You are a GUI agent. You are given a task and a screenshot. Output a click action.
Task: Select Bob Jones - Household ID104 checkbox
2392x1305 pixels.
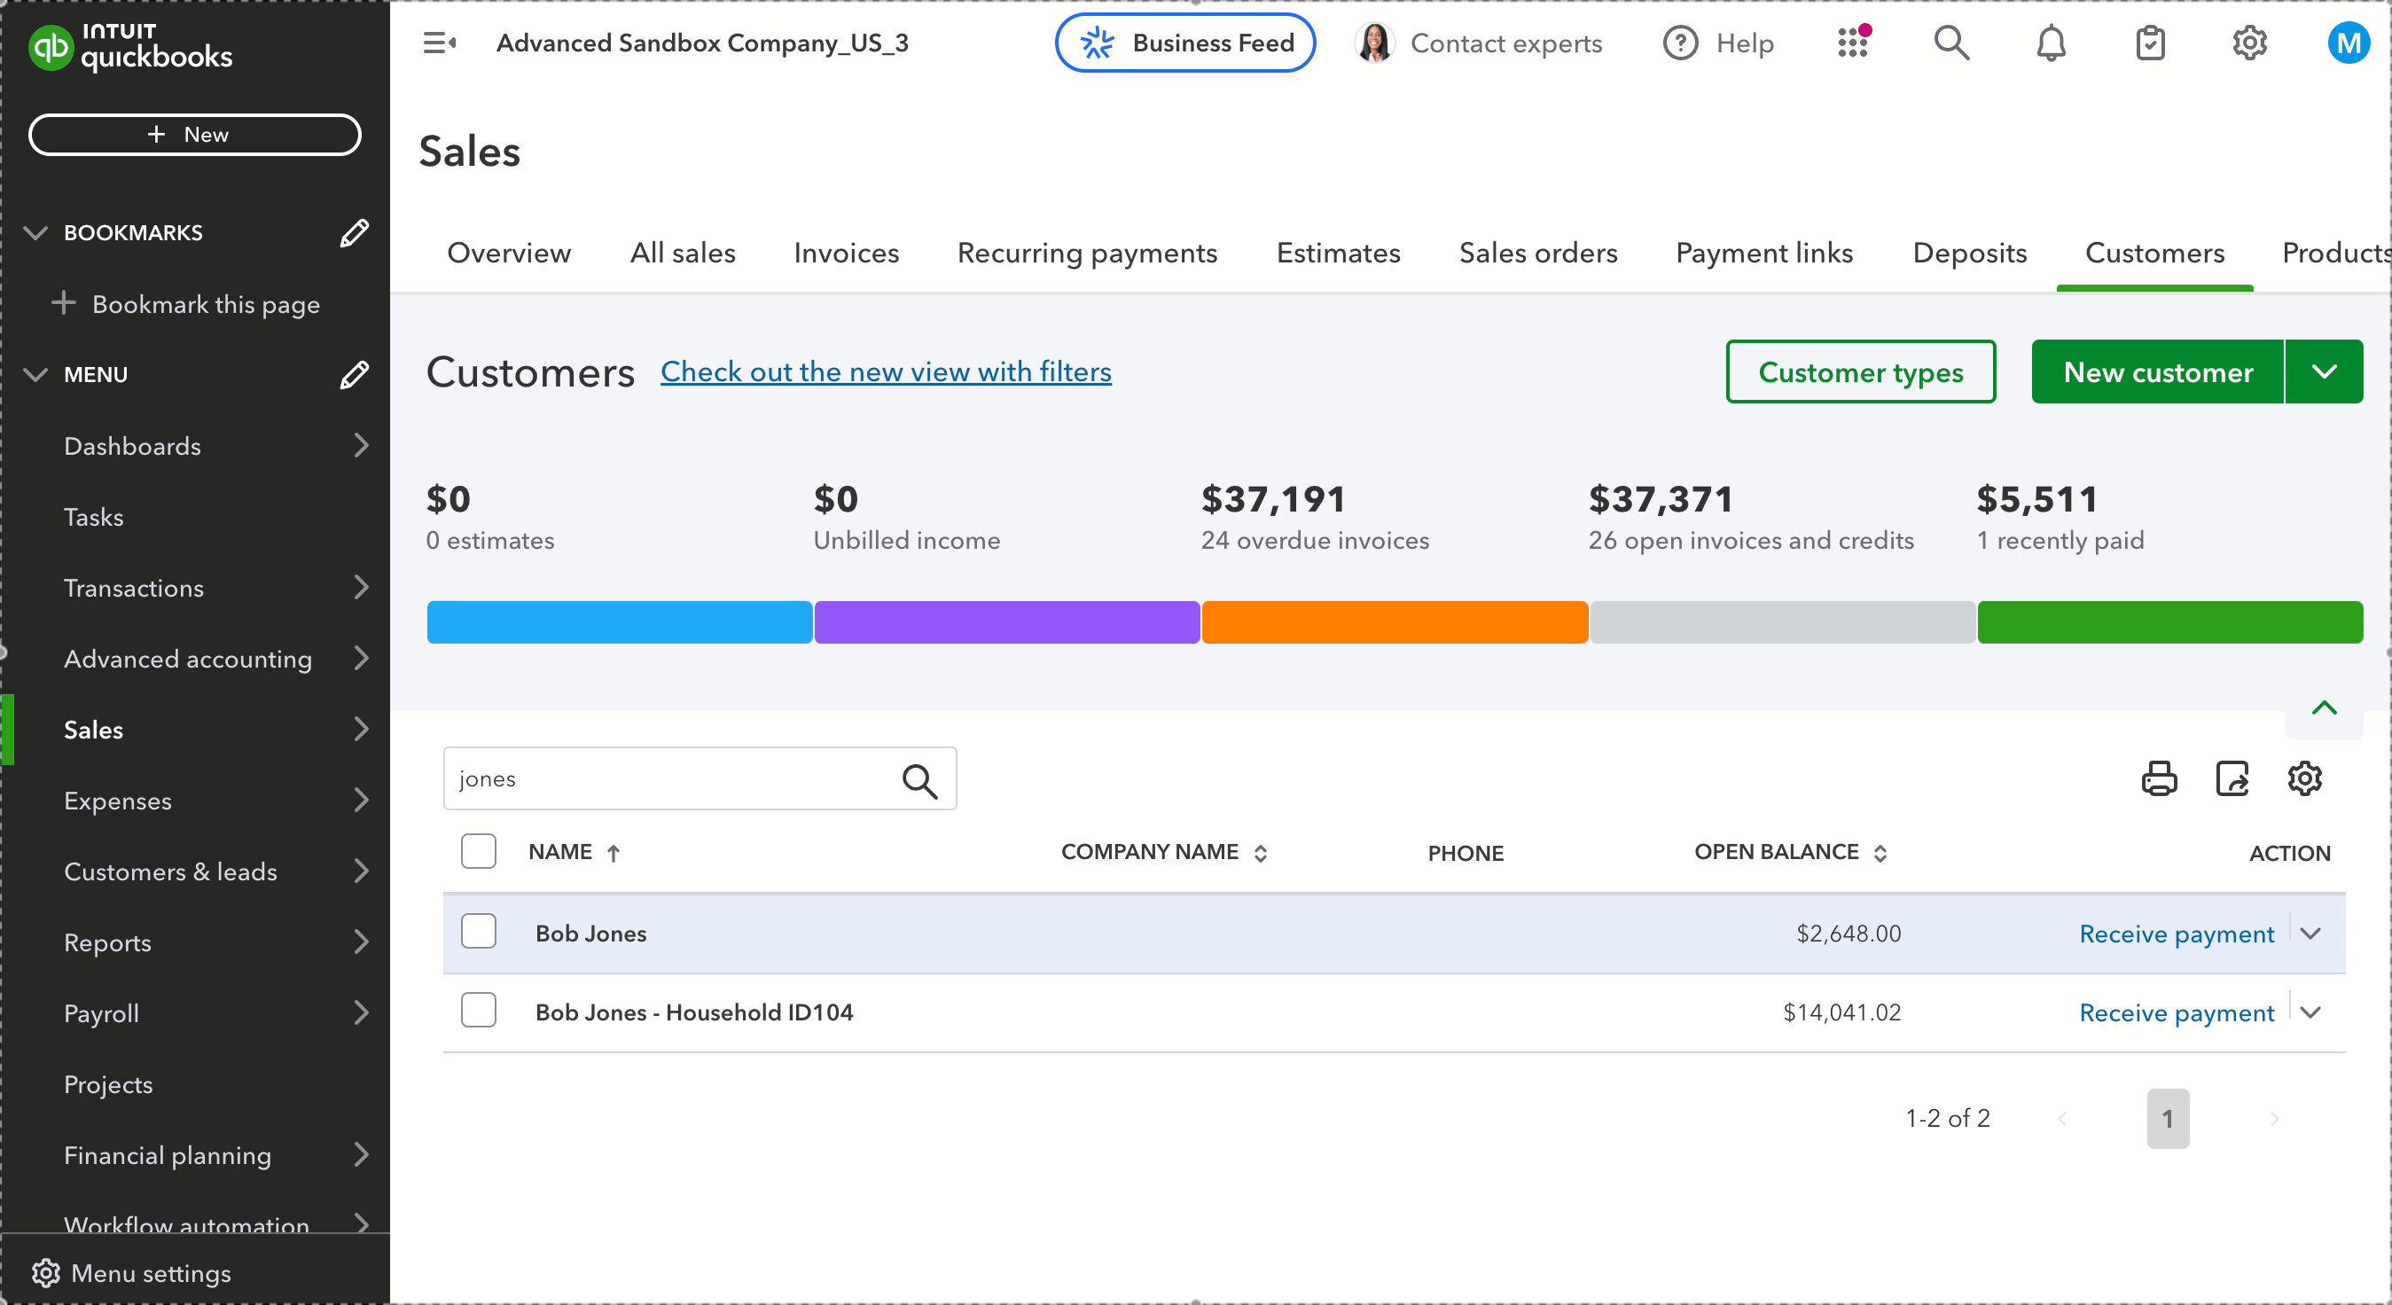click(x=478, y=1011)
